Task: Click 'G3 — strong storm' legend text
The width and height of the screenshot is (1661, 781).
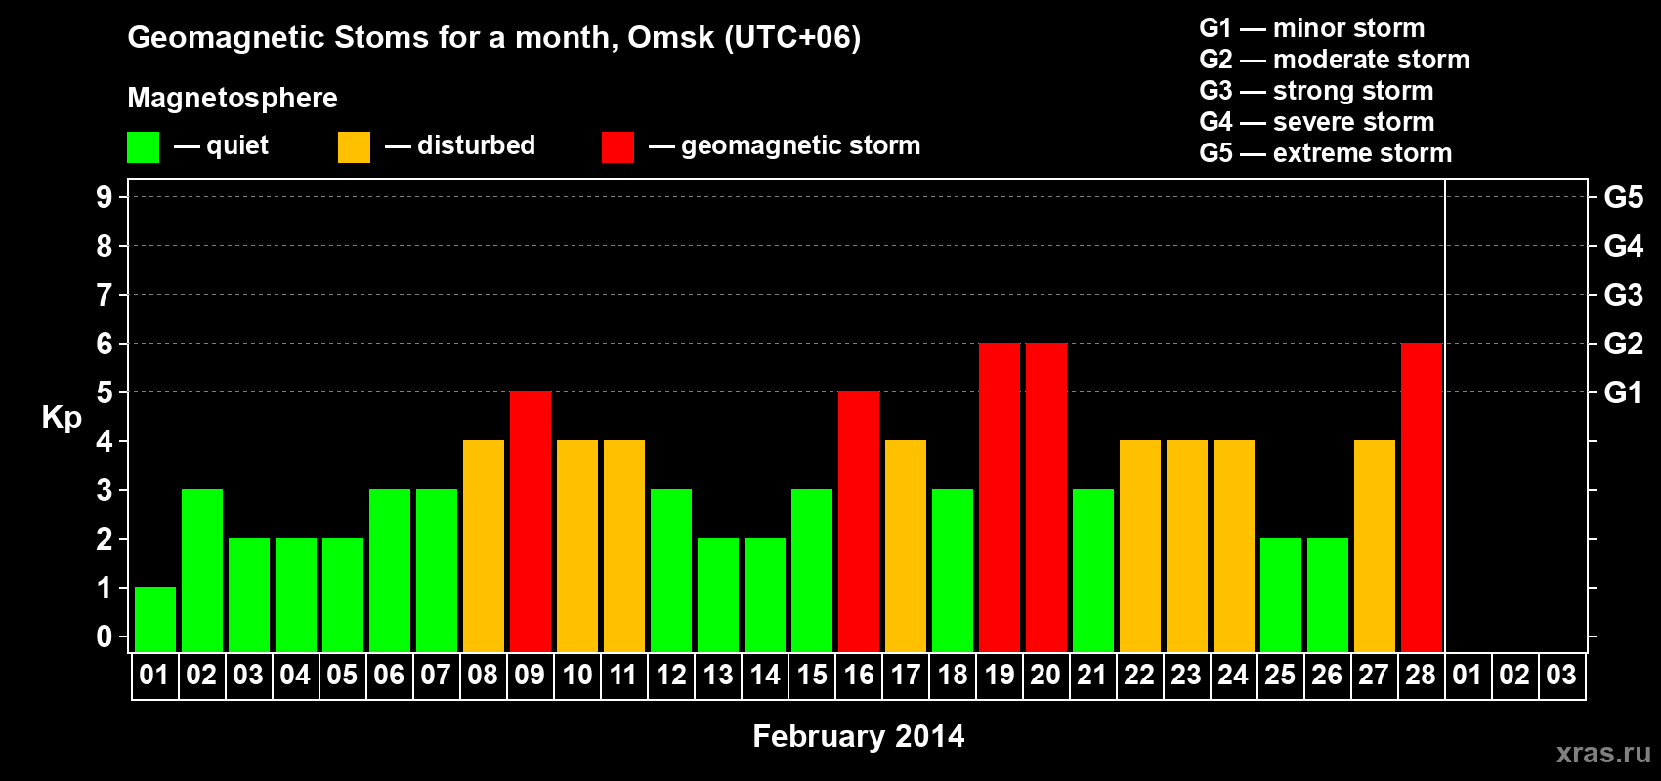Action: pyautogui.click(x=1316, y=91)
